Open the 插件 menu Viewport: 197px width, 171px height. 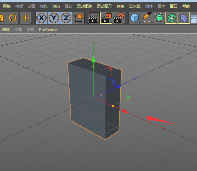[x=149, y=6]
